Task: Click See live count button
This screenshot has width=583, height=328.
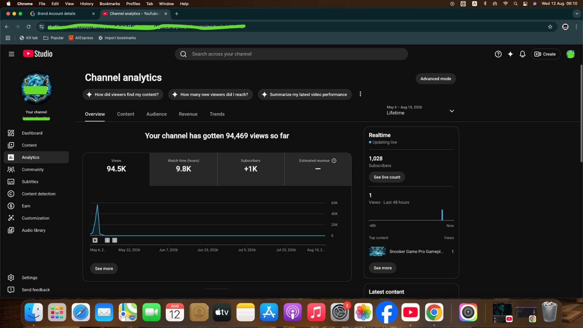Action: coord(387,177)
